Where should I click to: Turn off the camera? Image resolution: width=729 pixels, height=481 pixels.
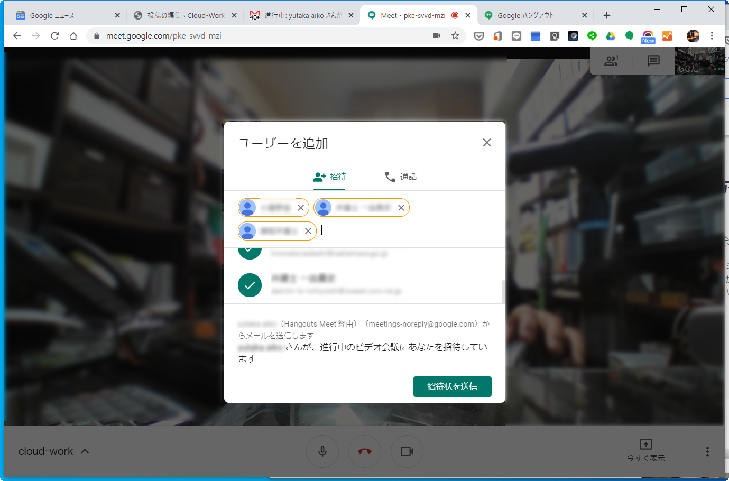point(407,451)
